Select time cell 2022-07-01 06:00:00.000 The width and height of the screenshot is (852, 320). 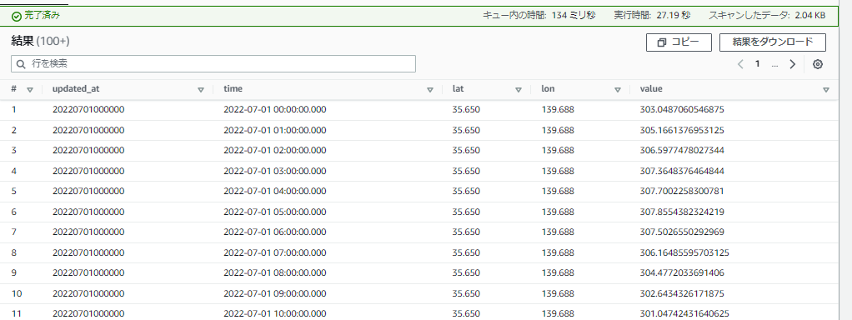(x=275, y=232)
